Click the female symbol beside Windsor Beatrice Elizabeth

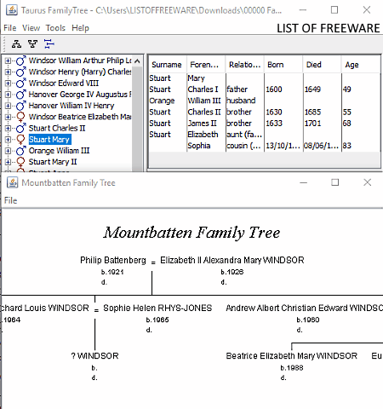click(x=20, y=117)
